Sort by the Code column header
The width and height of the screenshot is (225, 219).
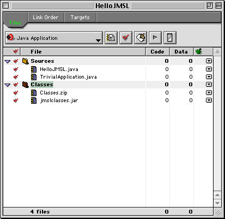[157, 52]
